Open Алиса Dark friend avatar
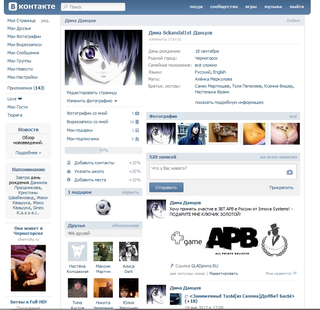This screenshot has height=310, width=320. 129,251
